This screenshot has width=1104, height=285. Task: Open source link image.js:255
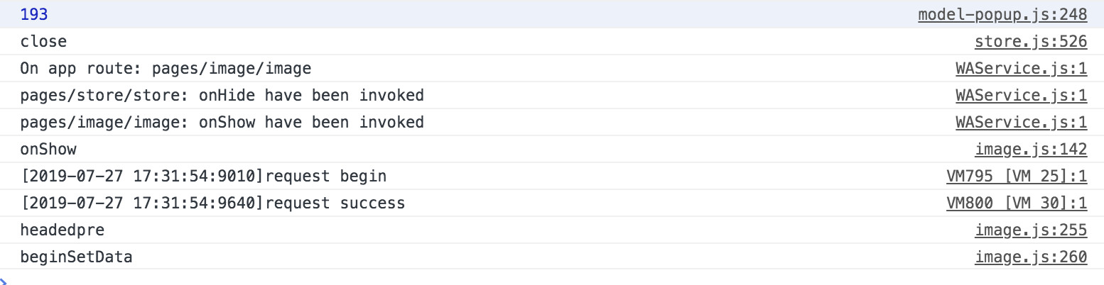[1031, 230]
